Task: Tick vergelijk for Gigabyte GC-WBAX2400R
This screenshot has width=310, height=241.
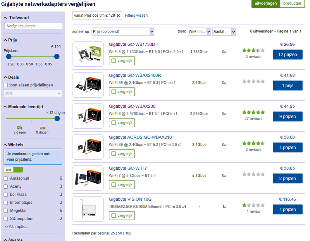Action: pyautogui.click(x=114, y=92)
